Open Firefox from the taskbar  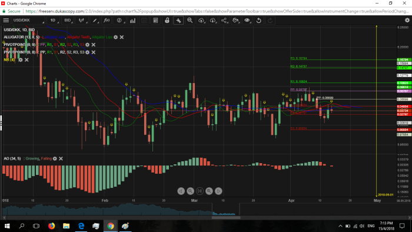pyautogui.click(x=52, y=226)
